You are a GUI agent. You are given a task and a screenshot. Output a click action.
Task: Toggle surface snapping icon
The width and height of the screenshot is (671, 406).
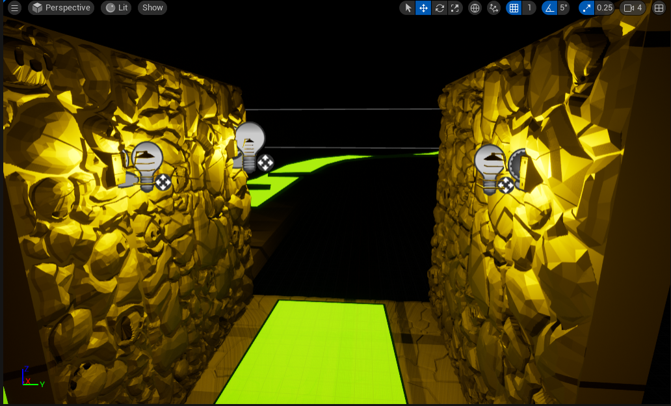click(x=494, y=8)
